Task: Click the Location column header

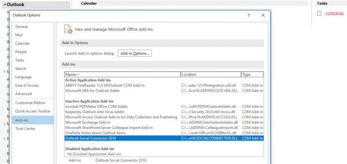Action: [x=211, y=74]
